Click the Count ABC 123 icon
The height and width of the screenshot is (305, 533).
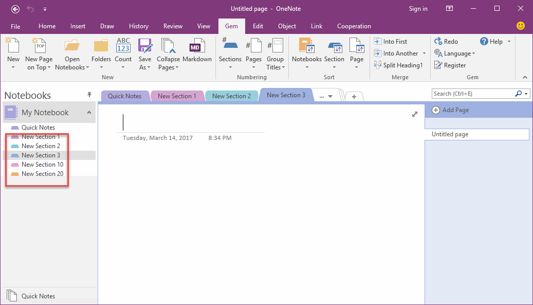pos(123,45)
